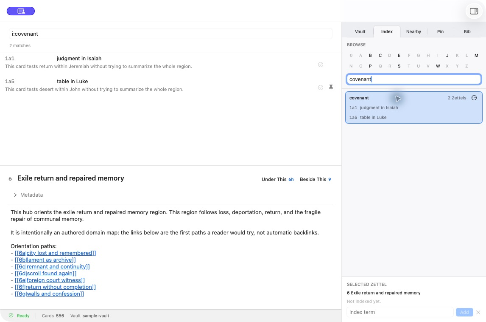
Task: Open the covenant entry options ellipsis
Action: pyautogui.click(x=474, y=98)
